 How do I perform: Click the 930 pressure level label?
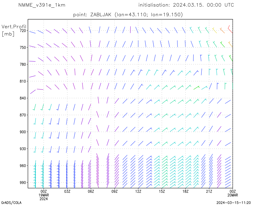pyautogui.click(x=23, y=149)
